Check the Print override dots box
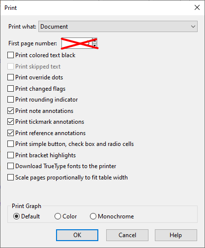Image resolution: width=205 pixels, height=248 pixels. pos(10,77)
